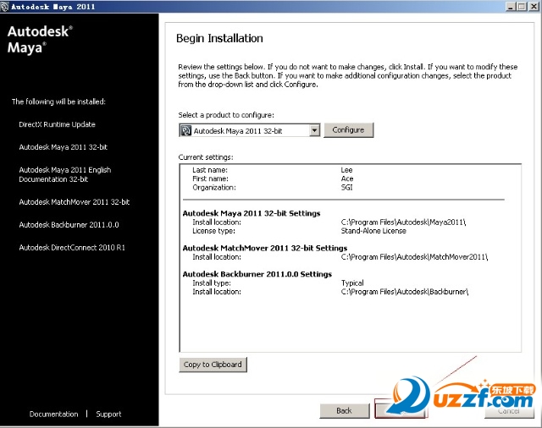Click the first name value 'Ace'
Image resolution: width=542 pixels, height=428 pixels.
347,178
